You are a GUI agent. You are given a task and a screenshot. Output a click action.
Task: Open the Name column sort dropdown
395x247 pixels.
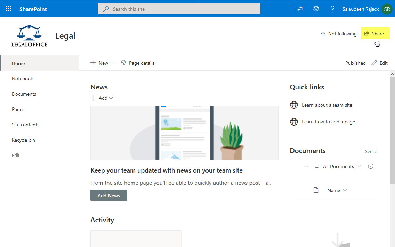point(345,190)
